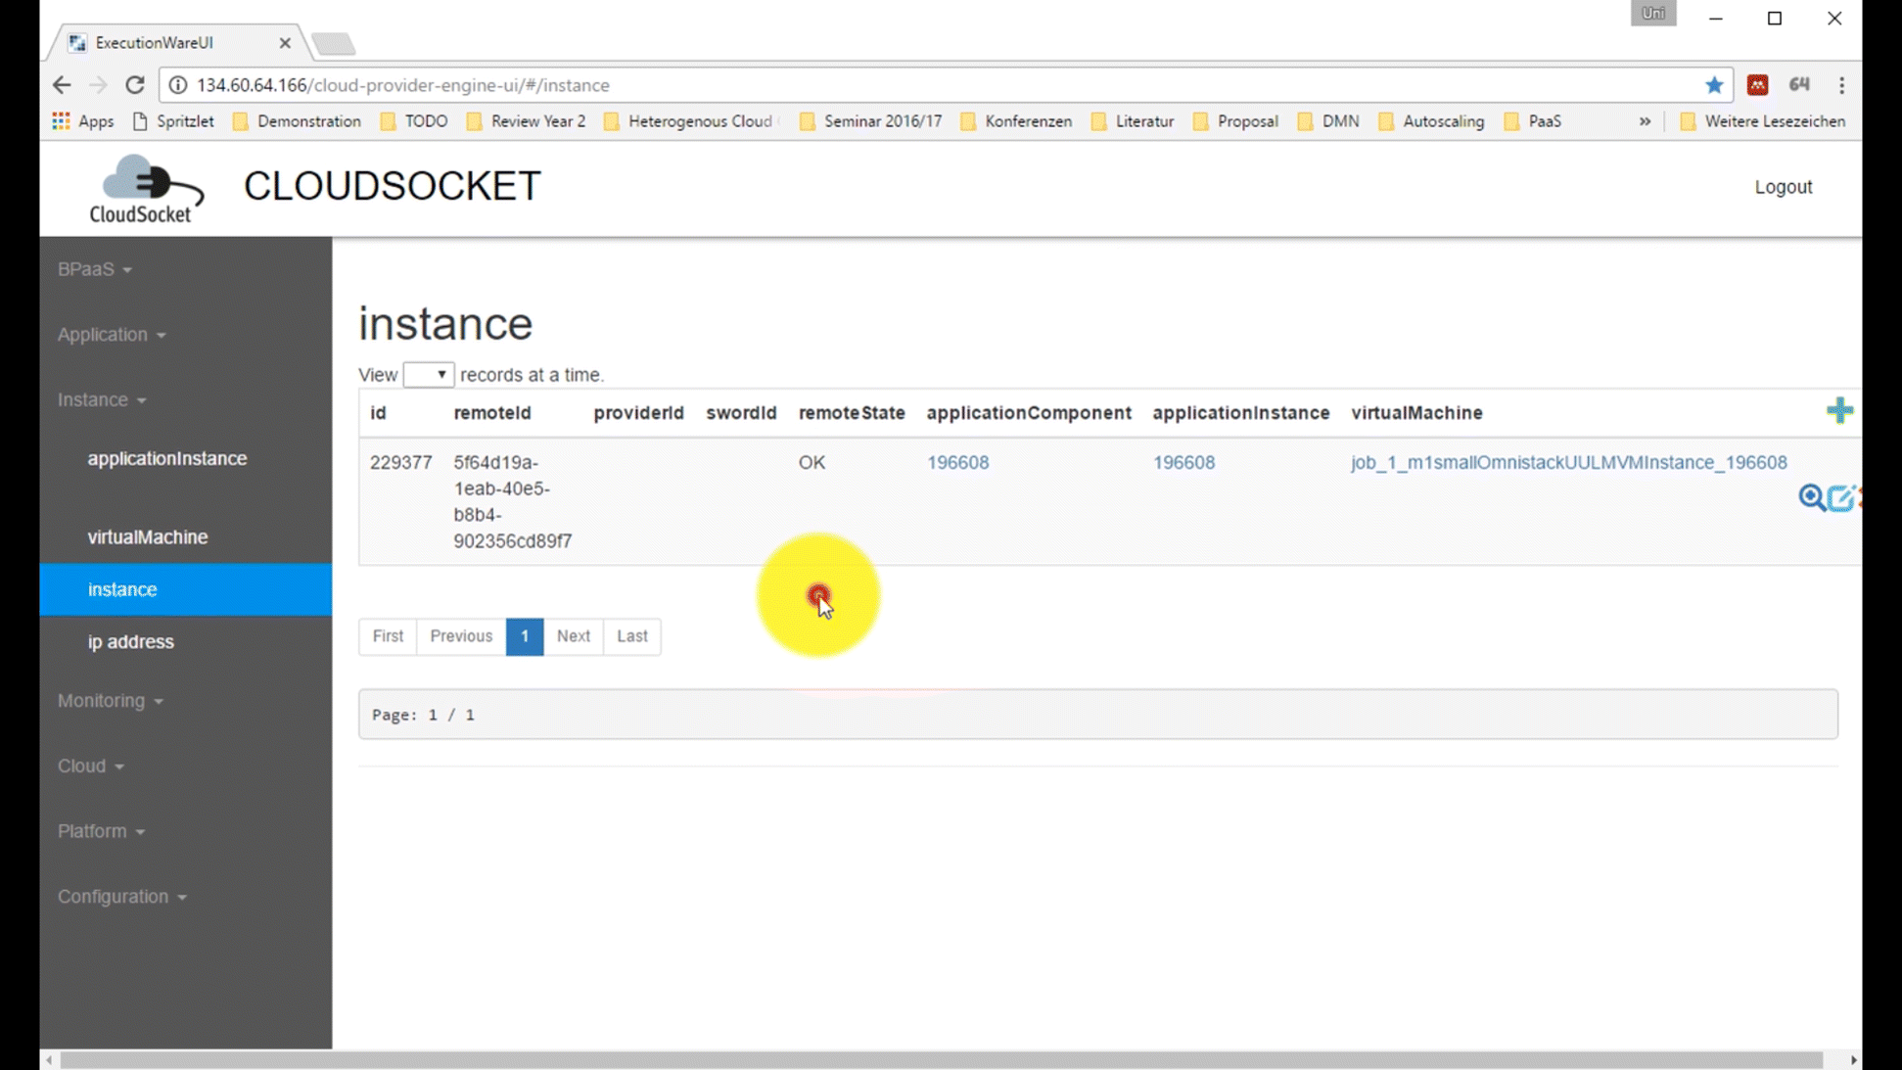This screenshot has width=1902, height=1070.
Task: Collapse the Instance menu
Action: click(101, 400)
